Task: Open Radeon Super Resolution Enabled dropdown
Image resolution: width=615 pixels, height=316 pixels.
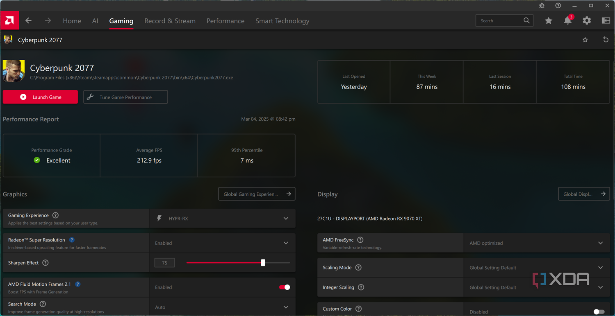Action: click(x=222, y=243)
